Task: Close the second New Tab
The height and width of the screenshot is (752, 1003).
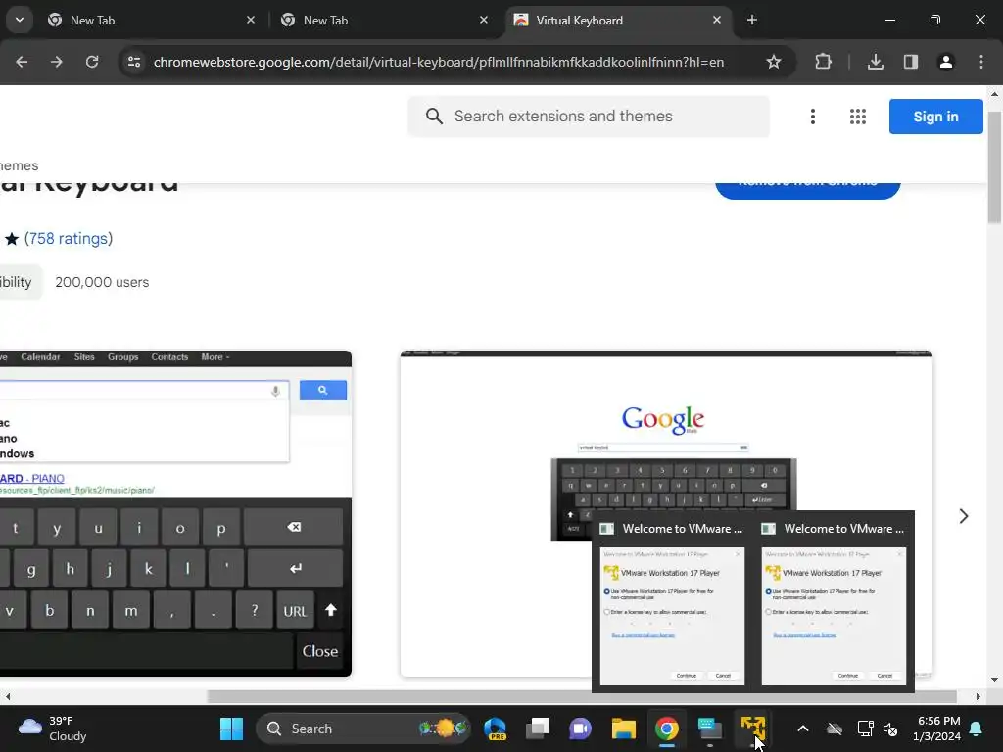Action: (x=484, y=20)
